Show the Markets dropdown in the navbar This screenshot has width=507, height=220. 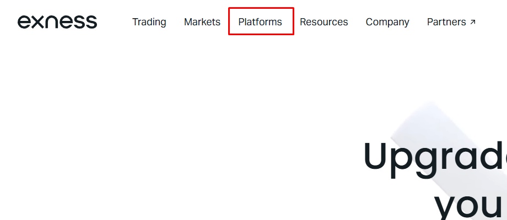point(202,22)
